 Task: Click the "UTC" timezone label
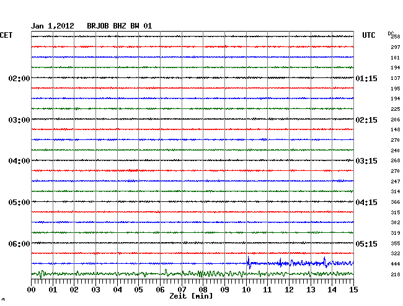tap(369, 35)
